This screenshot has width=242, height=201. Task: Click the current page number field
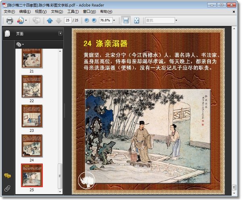[68, 20]
